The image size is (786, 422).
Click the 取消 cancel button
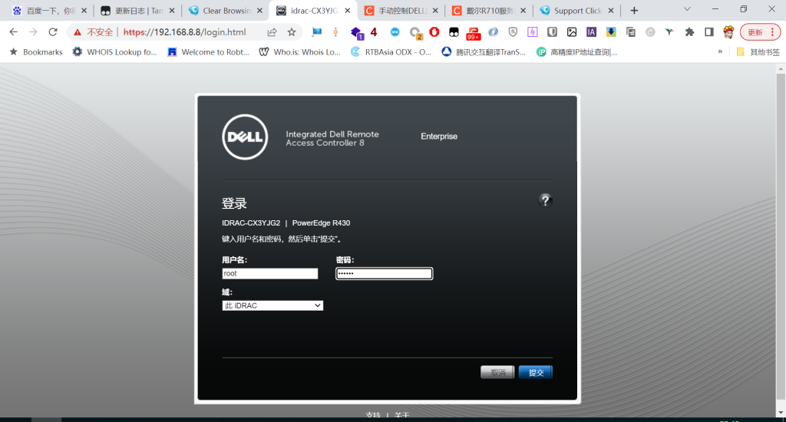point(497,372)
